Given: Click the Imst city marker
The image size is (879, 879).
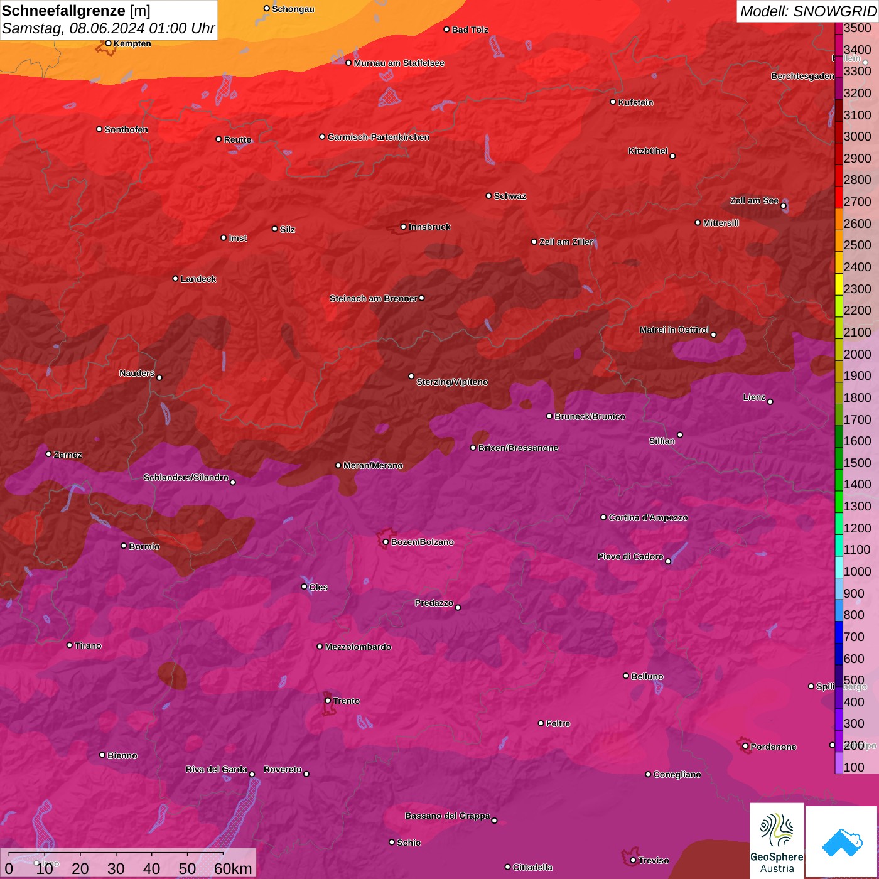Looking at the screenshot, I should click(224, 238).
